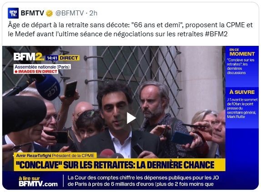The image size is (261, 192).
Task: Open the @BFMTV handle link
Action: tap(70, 13)
